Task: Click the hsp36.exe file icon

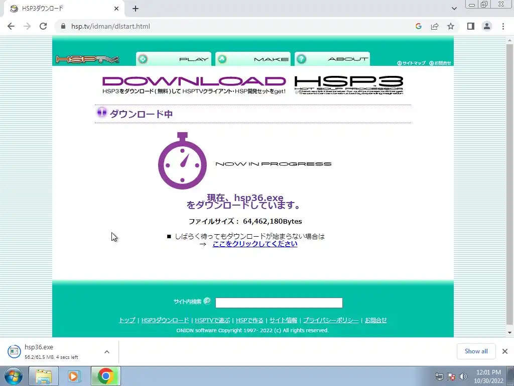Action: click(x=14, y=351)
